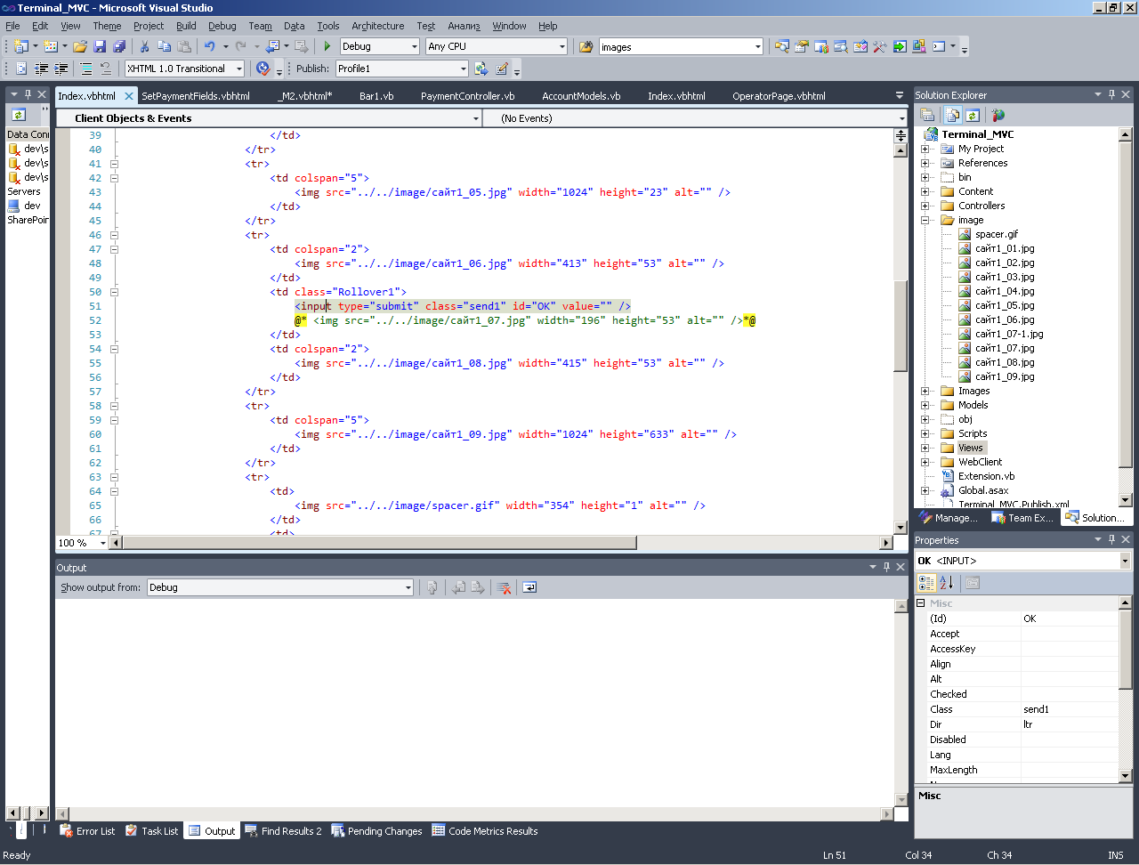This screenshot has height=865, width=1139.
Task: Toggle word wrap in Output window
Action: click(529, 587)
